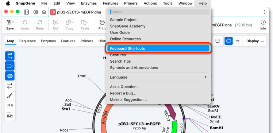Click the BamHI enzyme label on map
Image resolution: width=273 pixels, height=133 pixels.
(216, 128)
